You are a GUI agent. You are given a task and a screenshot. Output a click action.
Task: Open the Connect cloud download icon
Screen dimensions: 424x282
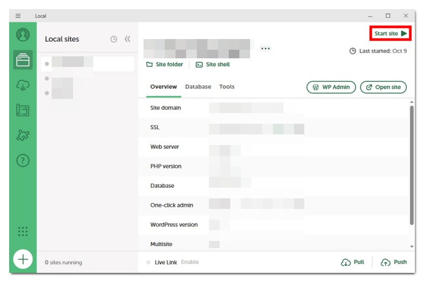tap(23, 85)
